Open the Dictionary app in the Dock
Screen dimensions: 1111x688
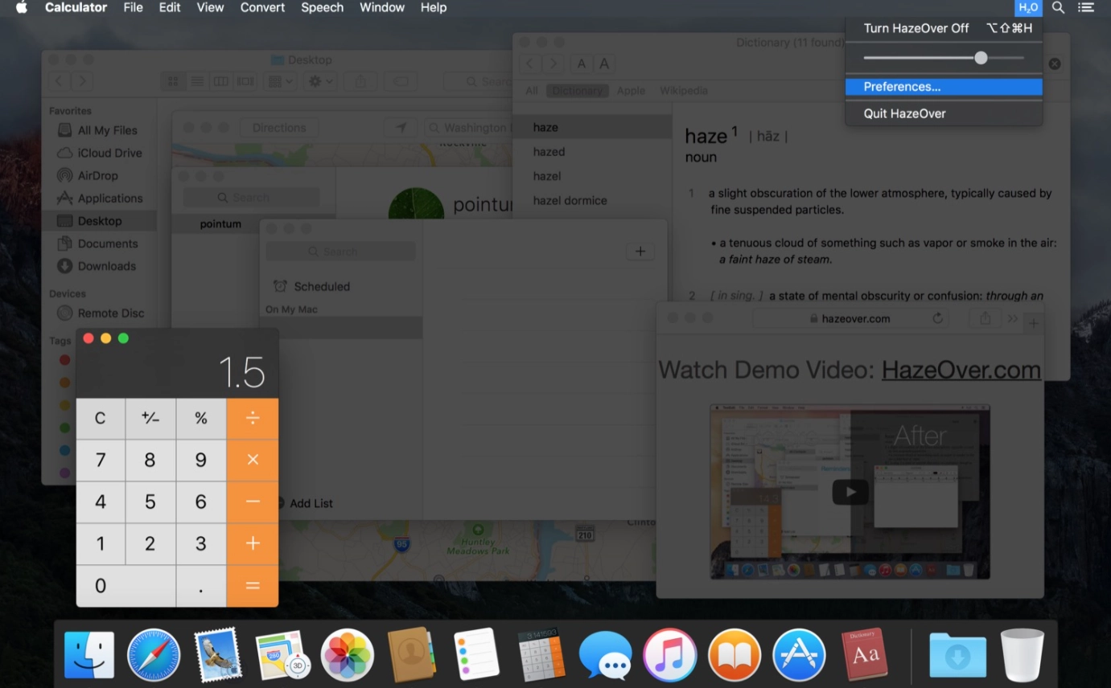click(863, 655)
